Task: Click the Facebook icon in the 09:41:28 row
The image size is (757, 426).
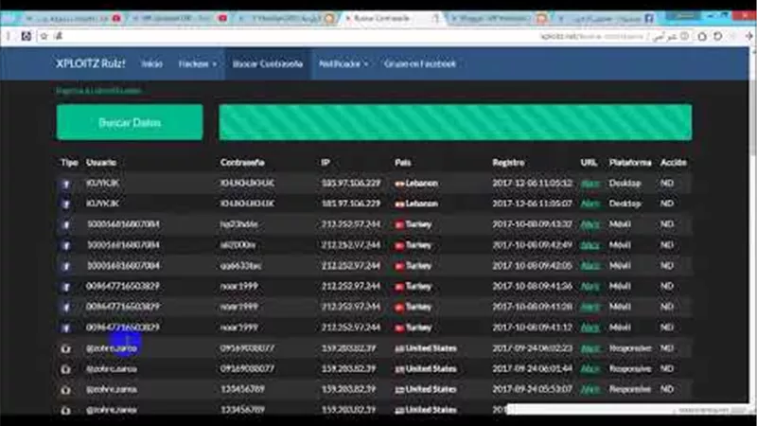Action: [66, 307]
